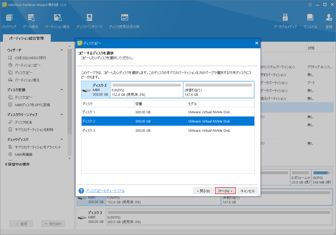The width and height of the screenshot is (336, 235).
Task: Select ディスク 1 row in disk list
Action: pyautogui.click(x=168, y=112)
